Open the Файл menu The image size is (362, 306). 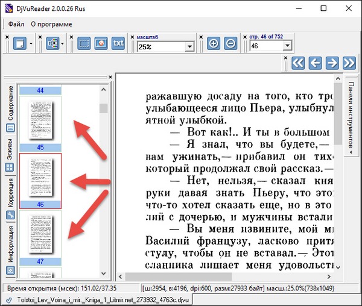click(16, 24)
